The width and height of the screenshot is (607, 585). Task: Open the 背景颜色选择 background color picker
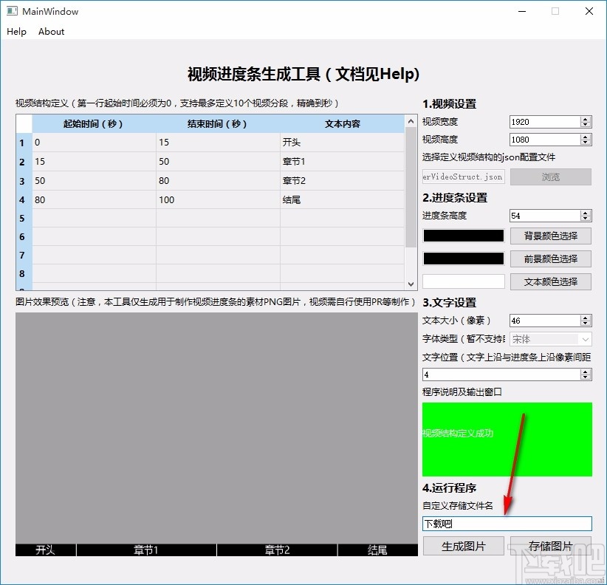click(550, 236)
